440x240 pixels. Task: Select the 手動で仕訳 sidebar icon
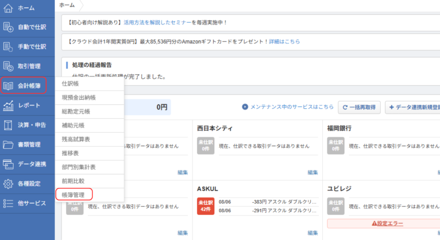coord(8,46)
